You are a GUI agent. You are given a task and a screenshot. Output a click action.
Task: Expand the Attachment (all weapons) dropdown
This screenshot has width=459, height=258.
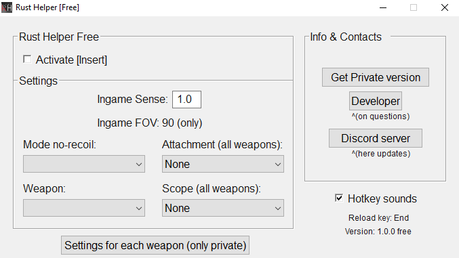point(223,164)
